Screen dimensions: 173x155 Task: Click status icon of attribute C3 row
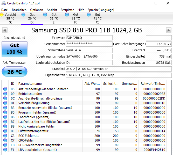5,136
